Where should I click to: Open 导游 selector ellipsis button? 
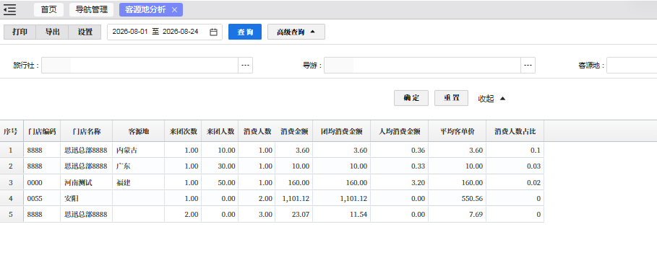(x=528, y=66)
